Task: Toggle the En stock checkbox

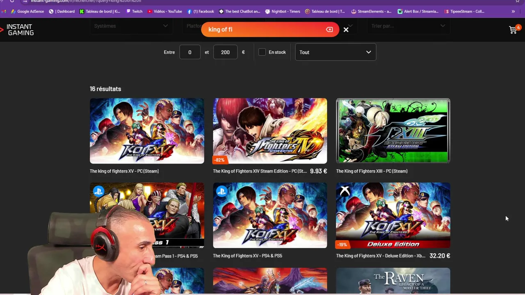Action: pos(262,52)
